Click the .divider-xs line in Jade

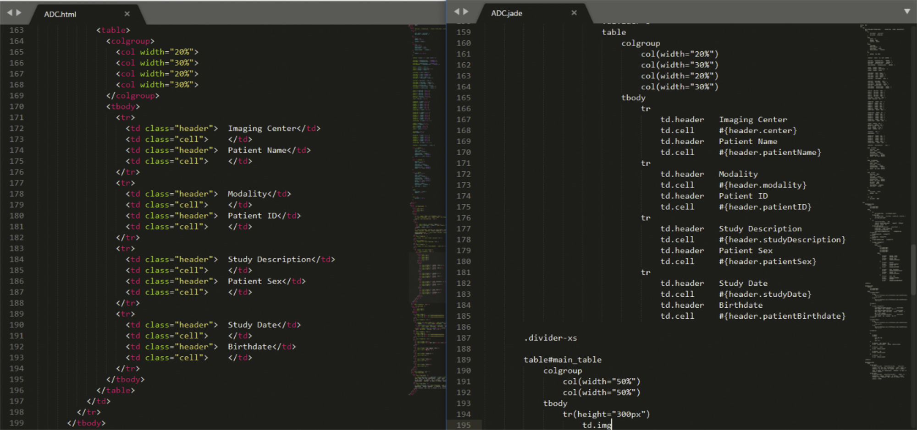(550, 338)
